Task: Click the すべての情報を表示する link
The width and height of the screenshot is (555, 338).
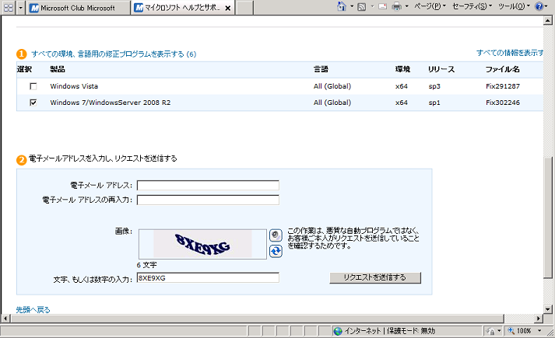Action: (510, 53)
